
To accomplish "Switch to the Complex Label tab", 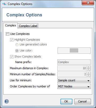I will 28,26.
